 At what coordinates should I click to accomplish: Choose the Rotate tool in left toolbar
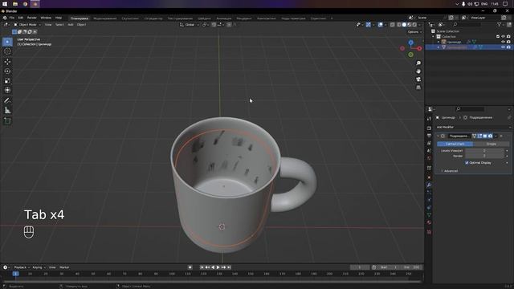(x=7, y=71)
